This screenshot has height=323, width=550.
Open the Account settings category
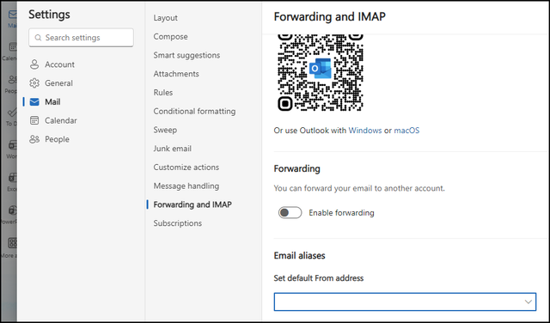[59, 64]
